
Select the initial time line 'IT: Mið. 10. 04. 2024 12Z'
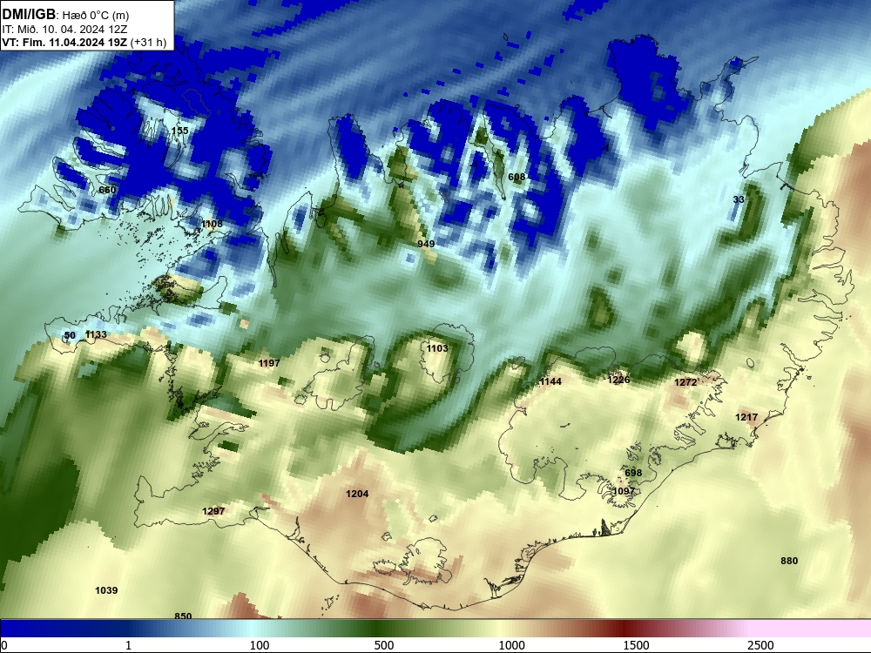64,30
